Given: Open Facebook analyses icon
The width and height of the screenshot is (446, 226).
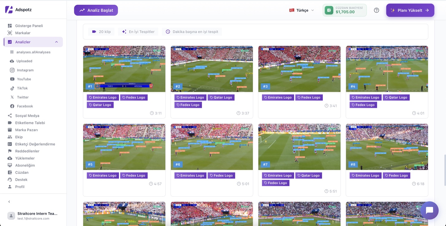Looking at the screenshot, I should coord(12,106).
